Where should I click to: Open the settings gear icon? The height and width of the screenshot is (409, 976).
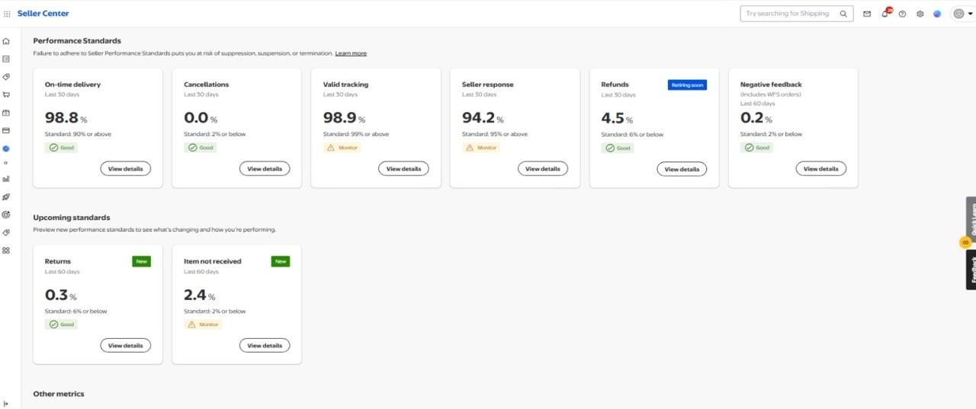[x=920, y=14]
